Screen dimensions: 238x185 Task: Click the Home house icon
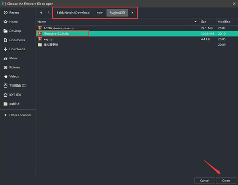[x=6, y=22]
